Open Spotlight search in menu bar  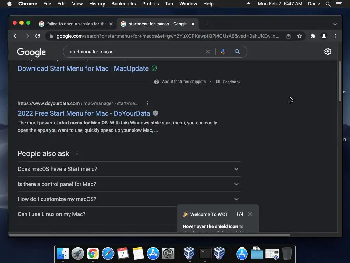pyautogui.click(x=328, y=4)
